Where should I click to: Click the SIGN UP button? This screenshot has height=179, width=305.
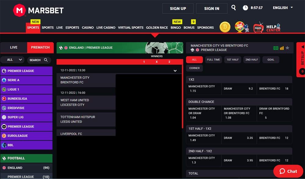pos(178,8)
